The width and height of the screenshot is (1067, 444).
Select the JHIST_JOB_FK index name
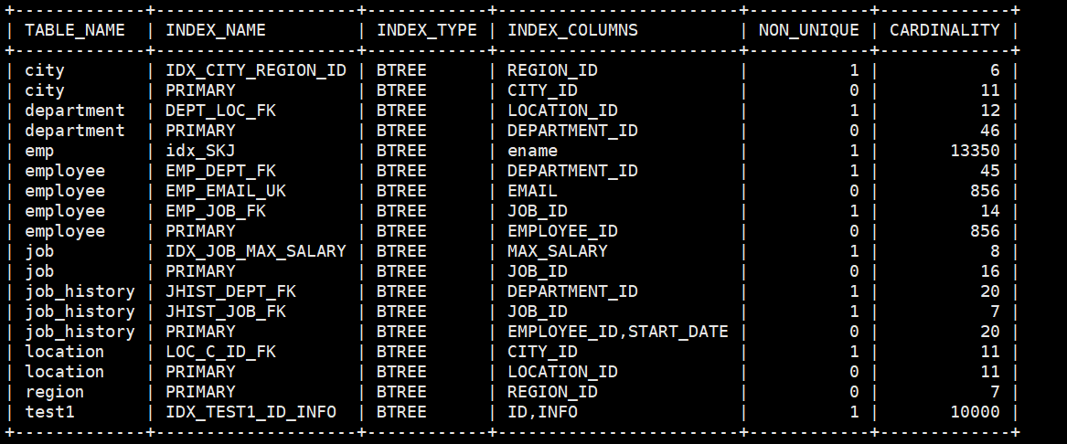click(226, 312)
